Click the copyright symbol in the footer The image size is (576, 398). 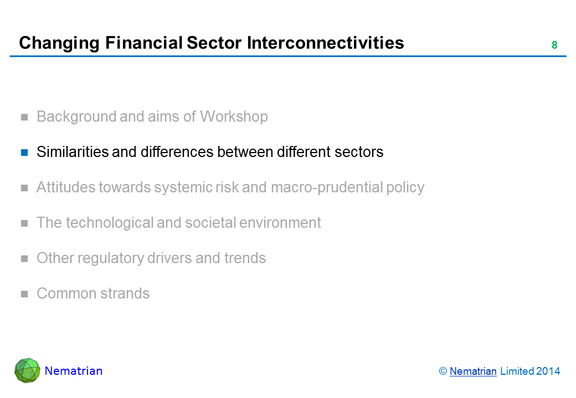443,371
